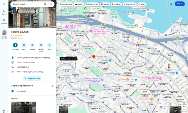The width and height of the screenshot is (188, 113).
Task: Select Y Hotel Hong Kong marker
Action: pos(67,26)
